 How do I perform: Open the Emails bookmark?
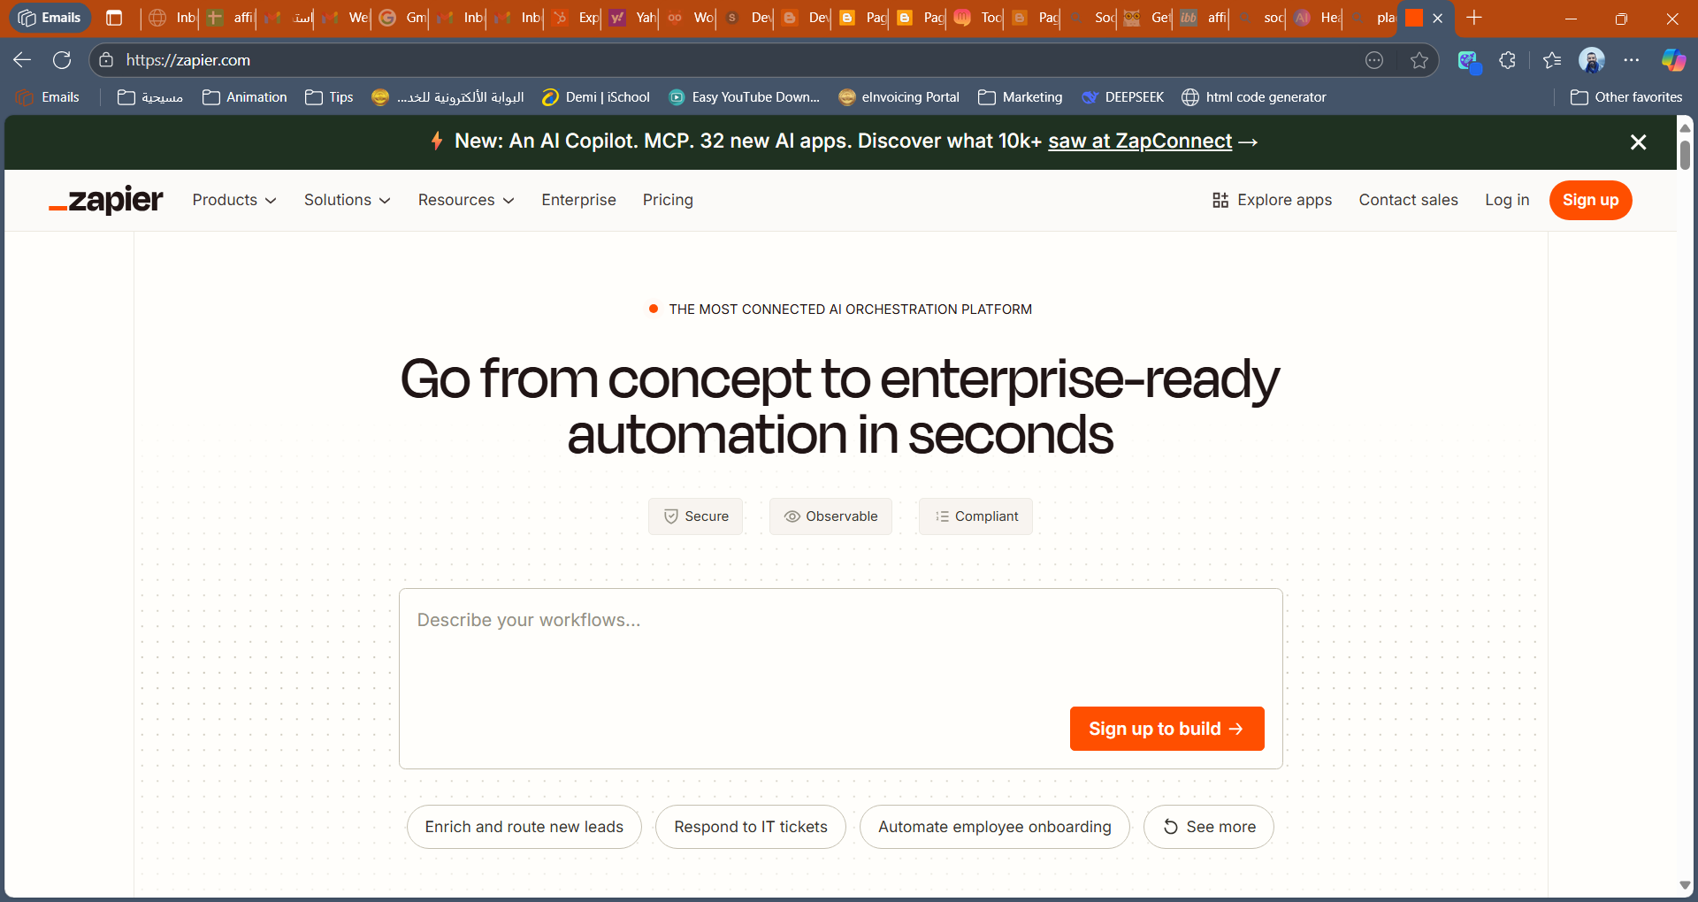tap(50, 97)
